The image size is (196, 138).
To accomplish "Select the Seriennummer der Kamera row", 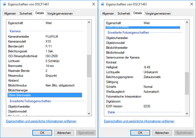I will [x=143, y=57].
